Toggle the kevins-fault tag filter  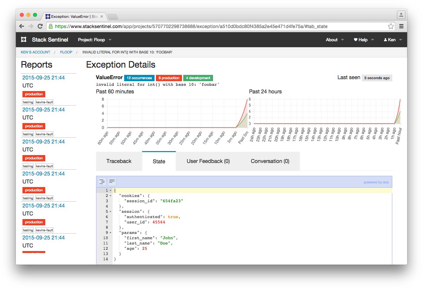[44, 102]
